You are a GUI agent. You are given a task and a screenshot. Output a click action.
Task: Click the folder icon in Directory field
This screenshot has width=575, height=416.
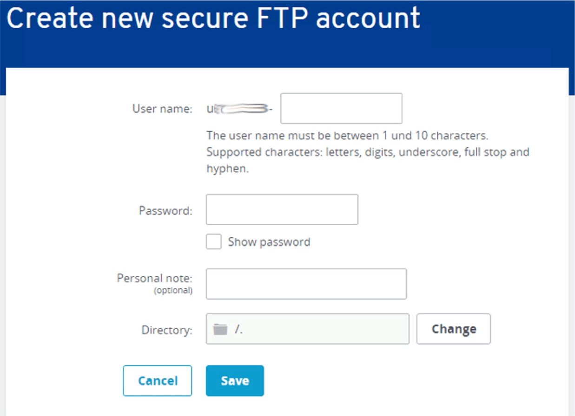click(220, 329)
